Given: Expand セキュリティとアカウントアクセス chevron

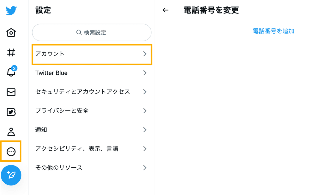Looking at the screenshot, I should [145, 92].
